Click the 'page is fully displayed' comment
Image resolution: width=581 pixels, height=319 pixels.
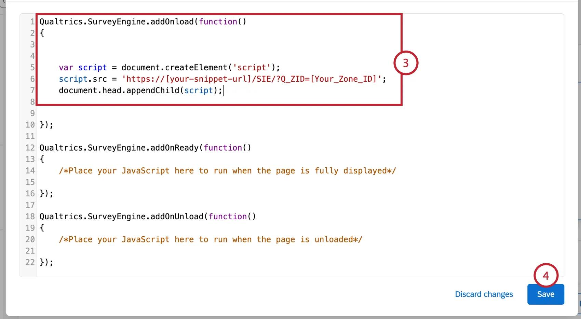click(227, 170)
